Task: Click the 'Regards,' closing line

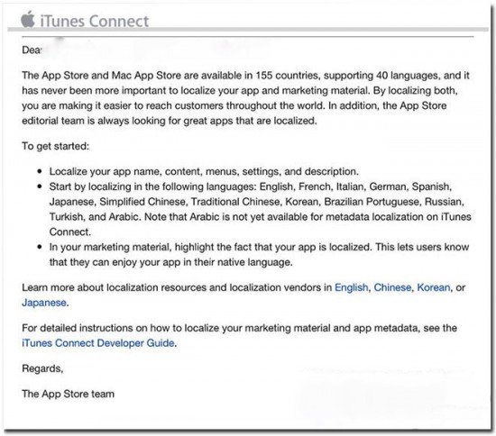Action: coord(42,368)
